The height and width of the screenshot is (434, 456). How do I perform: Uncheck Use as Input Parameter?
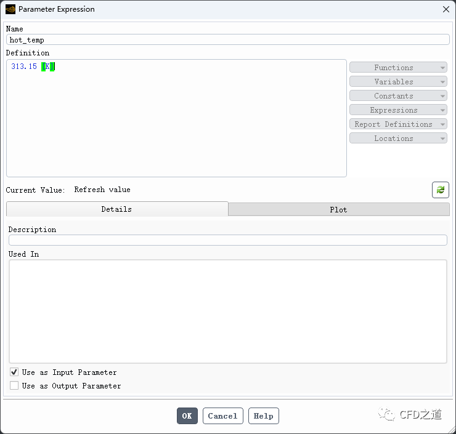(14, 372)
